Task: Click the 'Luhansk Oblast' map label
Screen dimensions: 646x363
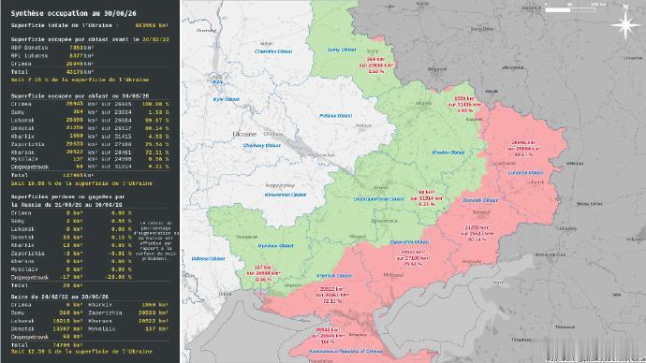Action: [x=526, y=173]
